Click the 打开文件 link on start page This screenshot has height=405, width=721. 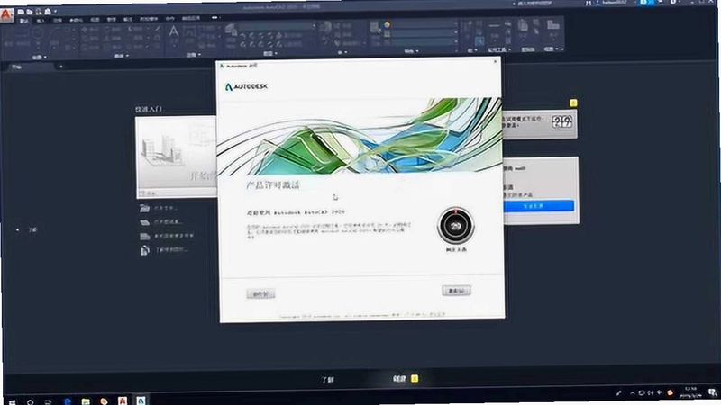coord(159,208)
